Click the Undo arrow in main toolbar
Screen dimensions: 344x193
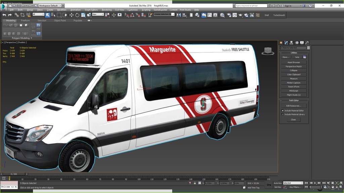[x=4, y=15]
